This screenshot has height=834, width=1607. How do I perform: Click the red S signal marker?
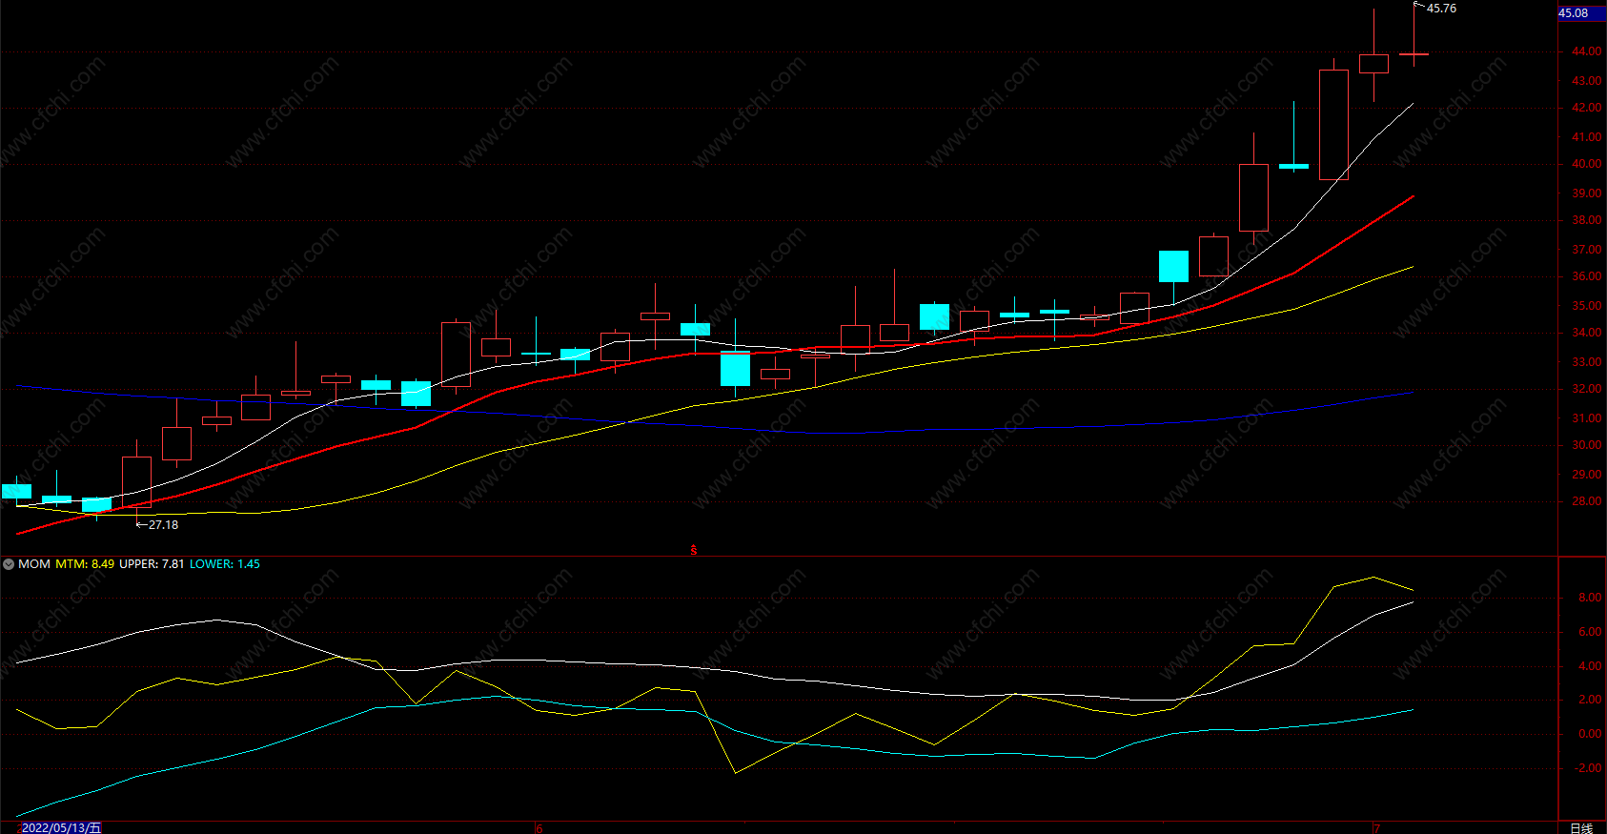[x=694, y=550]
